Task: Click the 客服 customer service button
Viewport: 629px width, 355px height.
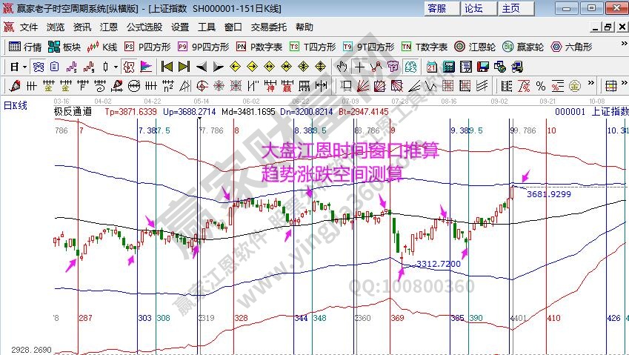Action: [437, 9]
